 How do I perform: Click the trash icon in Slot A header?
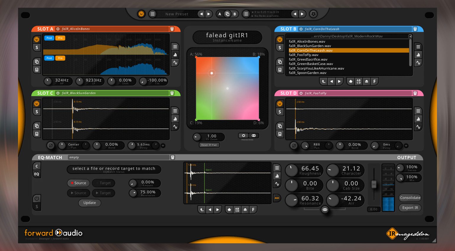pyautogui.click(x=172, y=29)
